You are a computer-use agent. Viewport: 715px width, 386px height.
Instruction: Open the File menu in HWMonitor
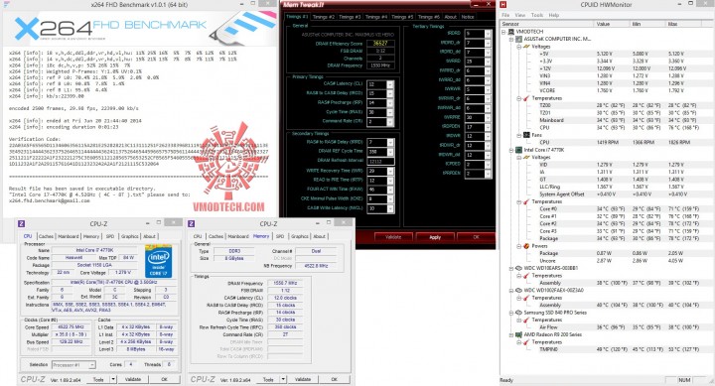[505, 15]
